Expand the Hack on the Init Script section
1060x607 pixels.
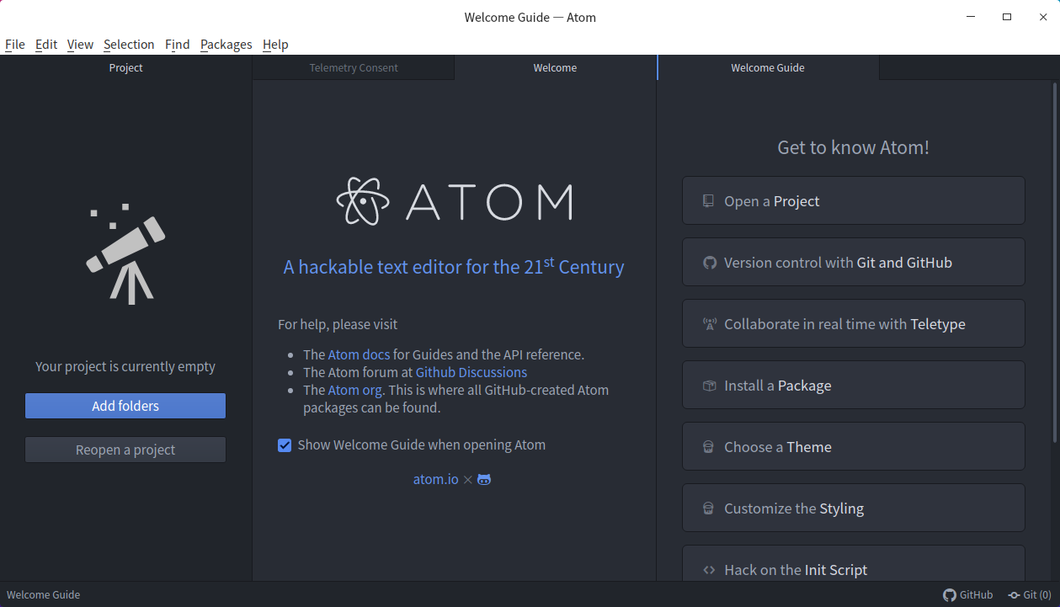853,569
